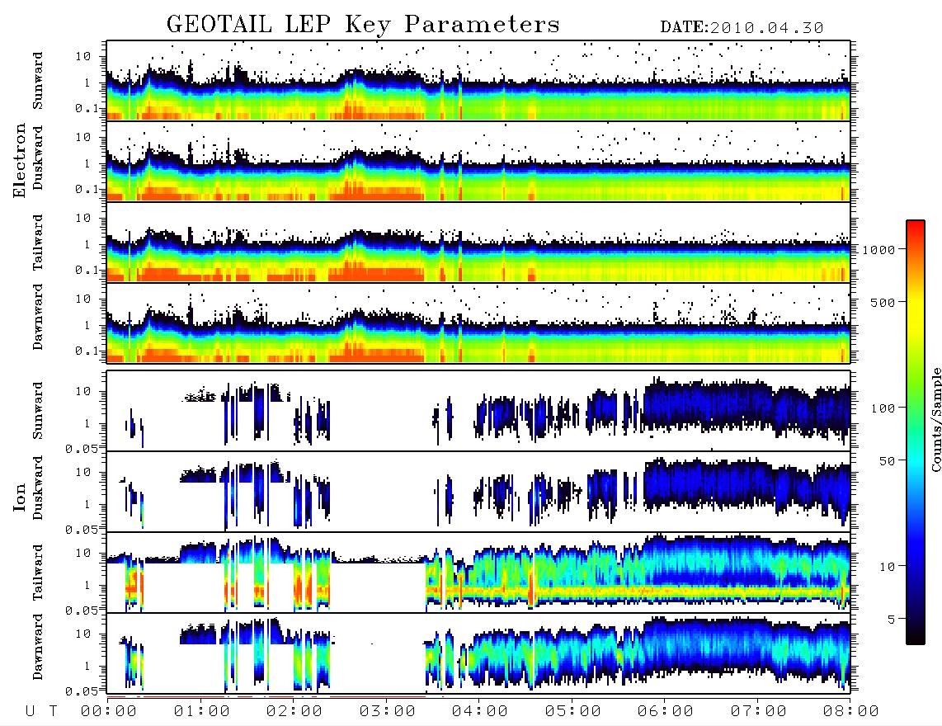This screenshot has height=726, width=942.
Task: Click the 00:00 time tick label
Action: [109, 712]
